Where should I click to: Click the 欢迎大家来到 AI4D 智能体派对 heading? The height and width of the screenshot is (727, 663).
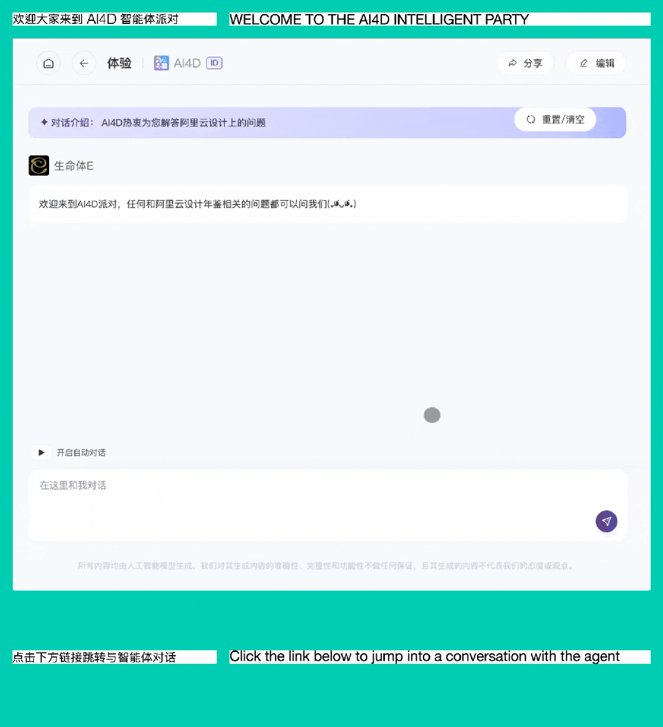point(96,20)
